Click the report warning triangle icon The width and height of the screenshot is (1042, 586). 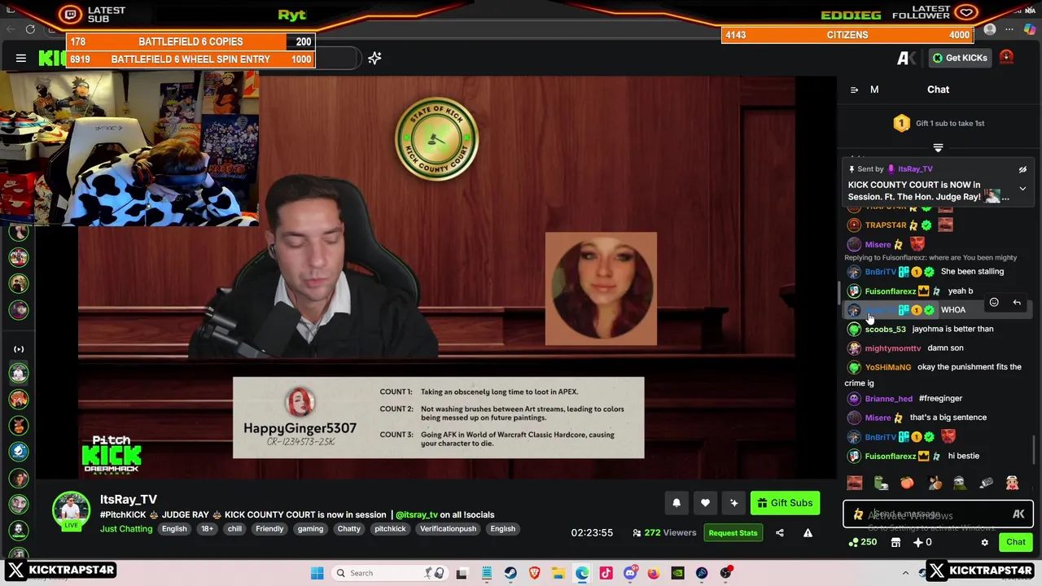pyautogui.click(x=808, y=533)
